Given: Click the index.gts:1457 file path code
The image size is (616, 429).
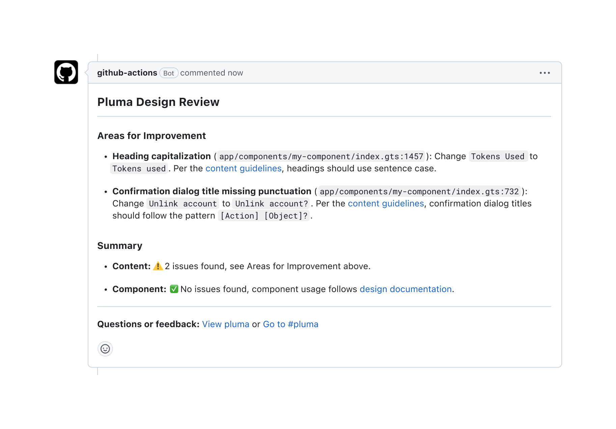Looking at the screenshot, I should [x=321, y=156].
